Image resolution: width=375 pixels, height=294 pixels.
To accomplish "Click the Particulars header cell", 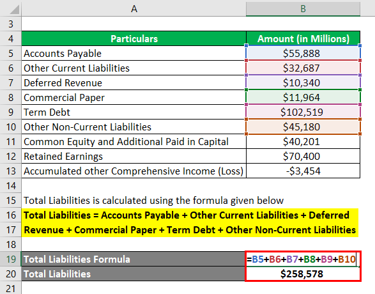I will click(x=134, y=38).
